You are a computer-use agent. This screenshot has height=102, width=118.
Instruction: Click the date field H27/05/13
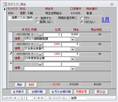pyautogui.click(x=22, y=54)
